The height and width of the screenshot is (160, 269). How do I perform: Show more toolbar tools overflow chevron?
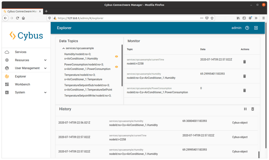(256, 18)
